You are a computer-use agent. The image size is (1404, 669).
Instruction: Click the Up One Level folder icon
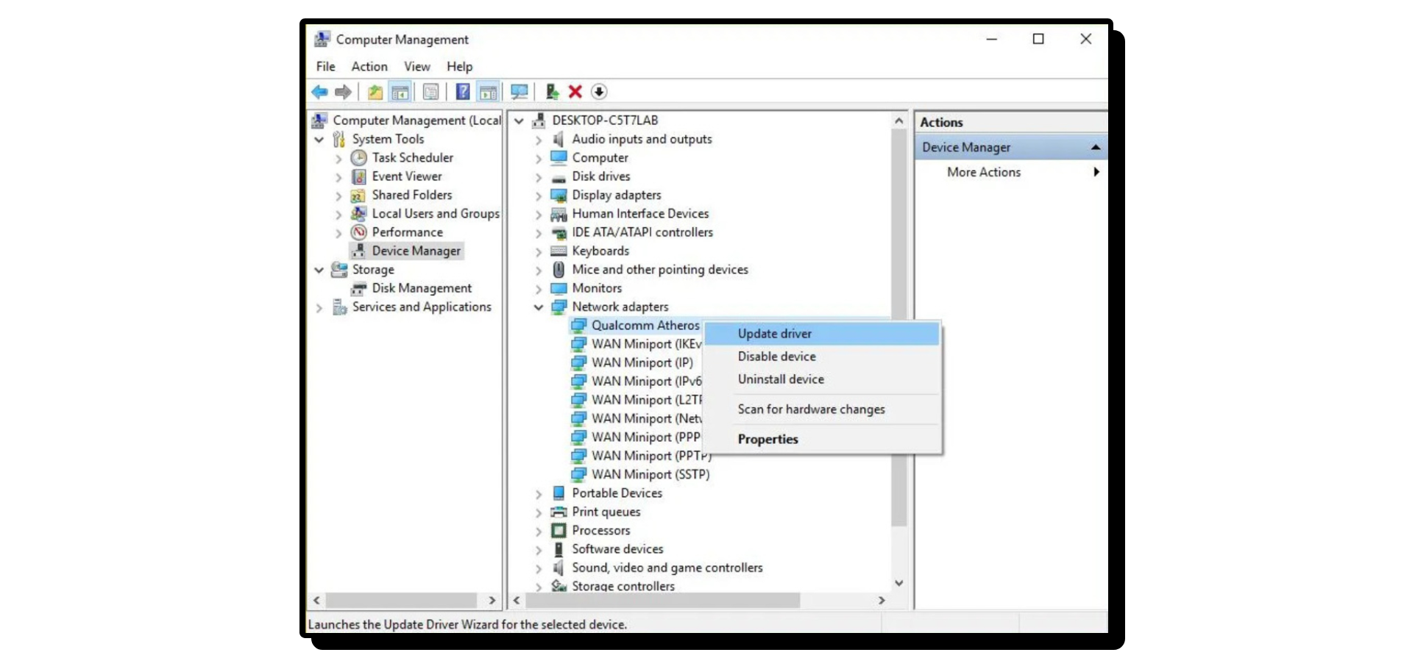click(375, 92)
